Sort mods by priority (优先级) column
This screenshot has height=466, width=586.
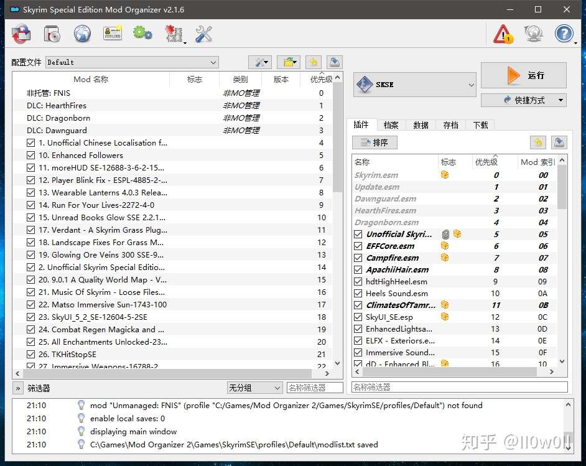point(320,79)
